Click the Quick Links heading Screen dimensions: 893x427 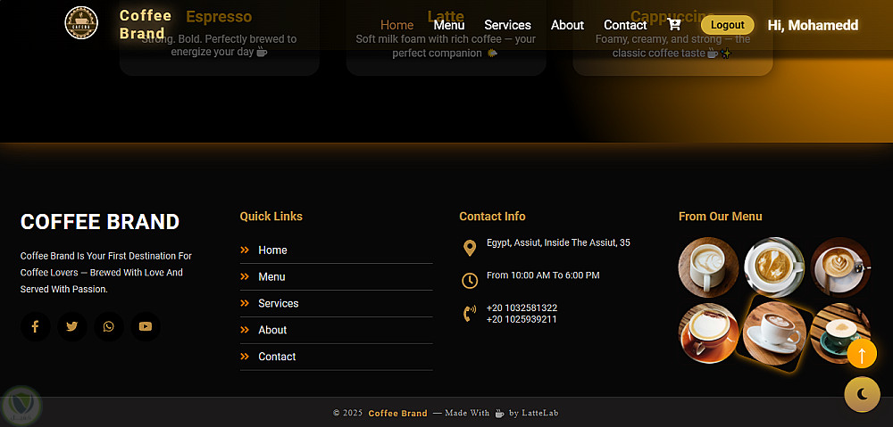point(271,217)
